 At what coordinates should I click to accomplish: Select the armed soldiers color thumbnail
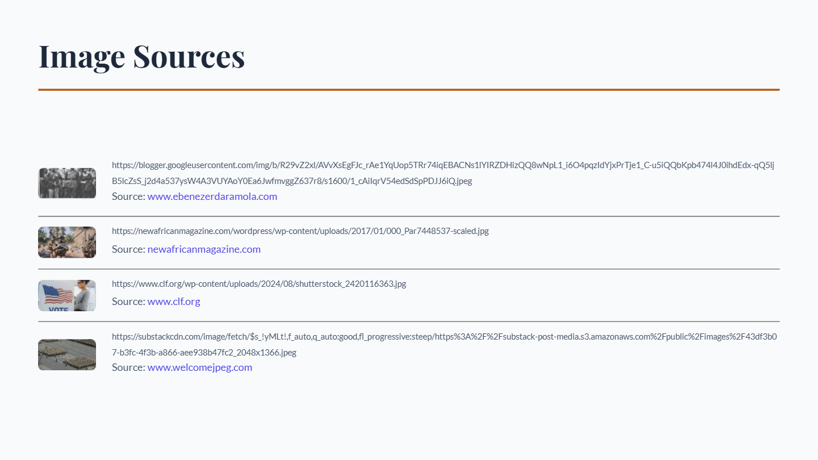click(x=67, y=242)
